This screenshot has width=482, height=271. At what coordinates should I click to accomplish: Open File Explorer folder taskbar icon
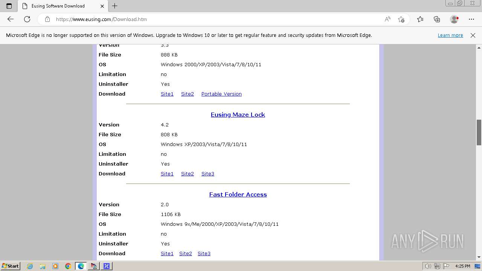point(43,266)
